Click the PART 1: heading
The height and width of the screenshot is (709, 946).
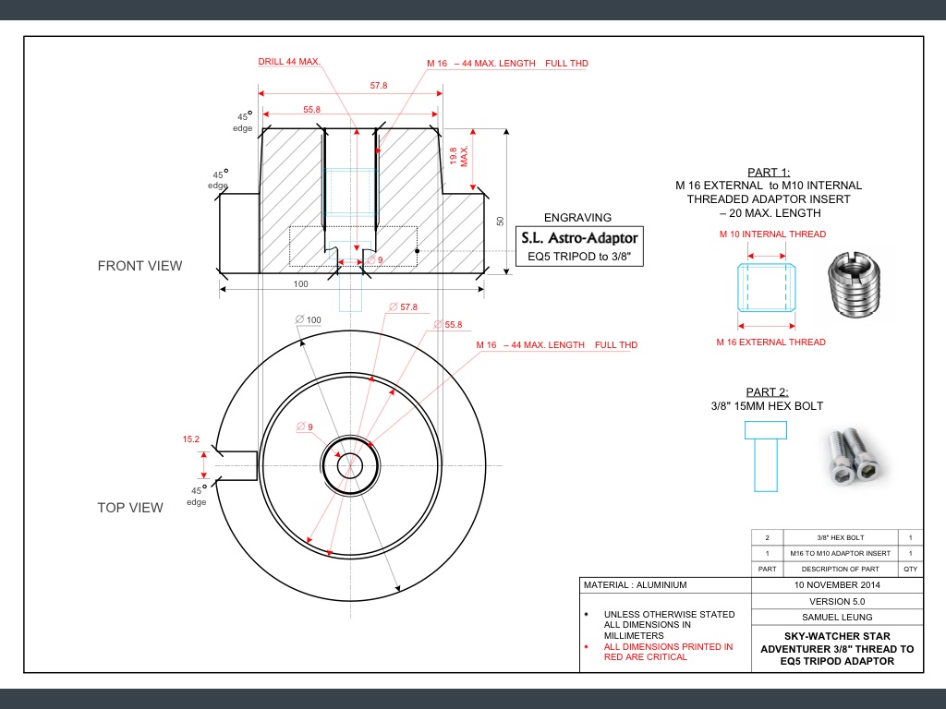pyautogui.click(x=769, y=173)
